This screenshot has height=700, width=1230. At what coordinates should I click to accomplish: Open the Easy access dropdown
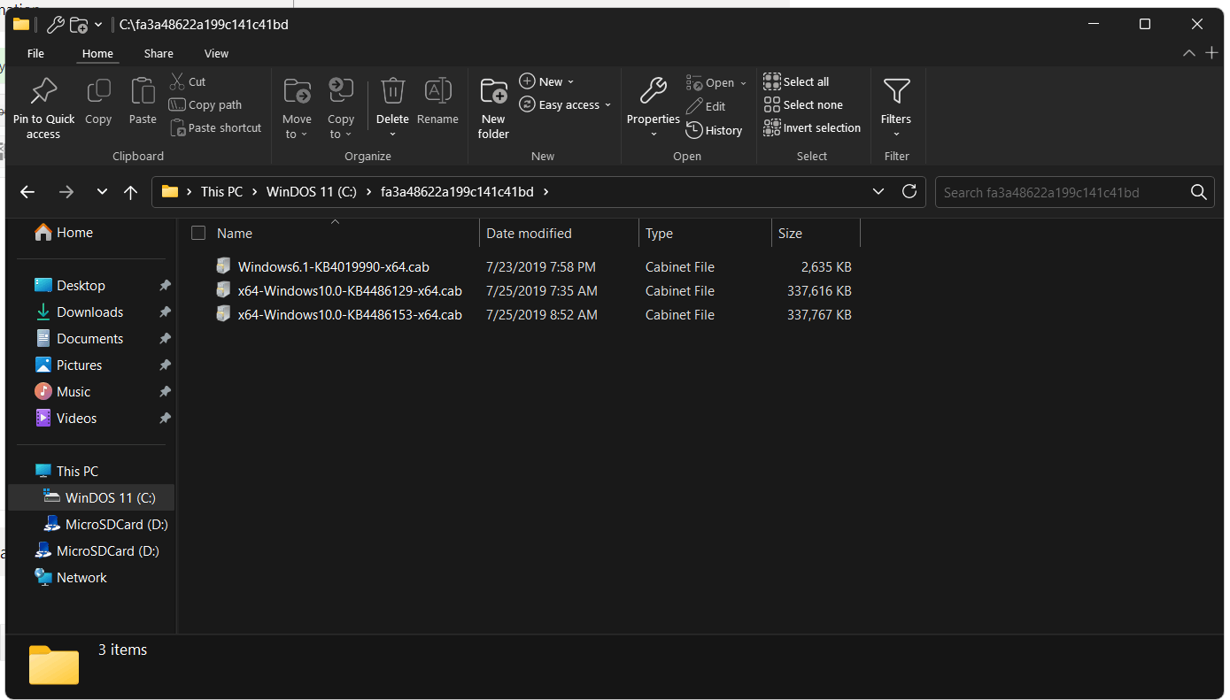click(565, 104)
